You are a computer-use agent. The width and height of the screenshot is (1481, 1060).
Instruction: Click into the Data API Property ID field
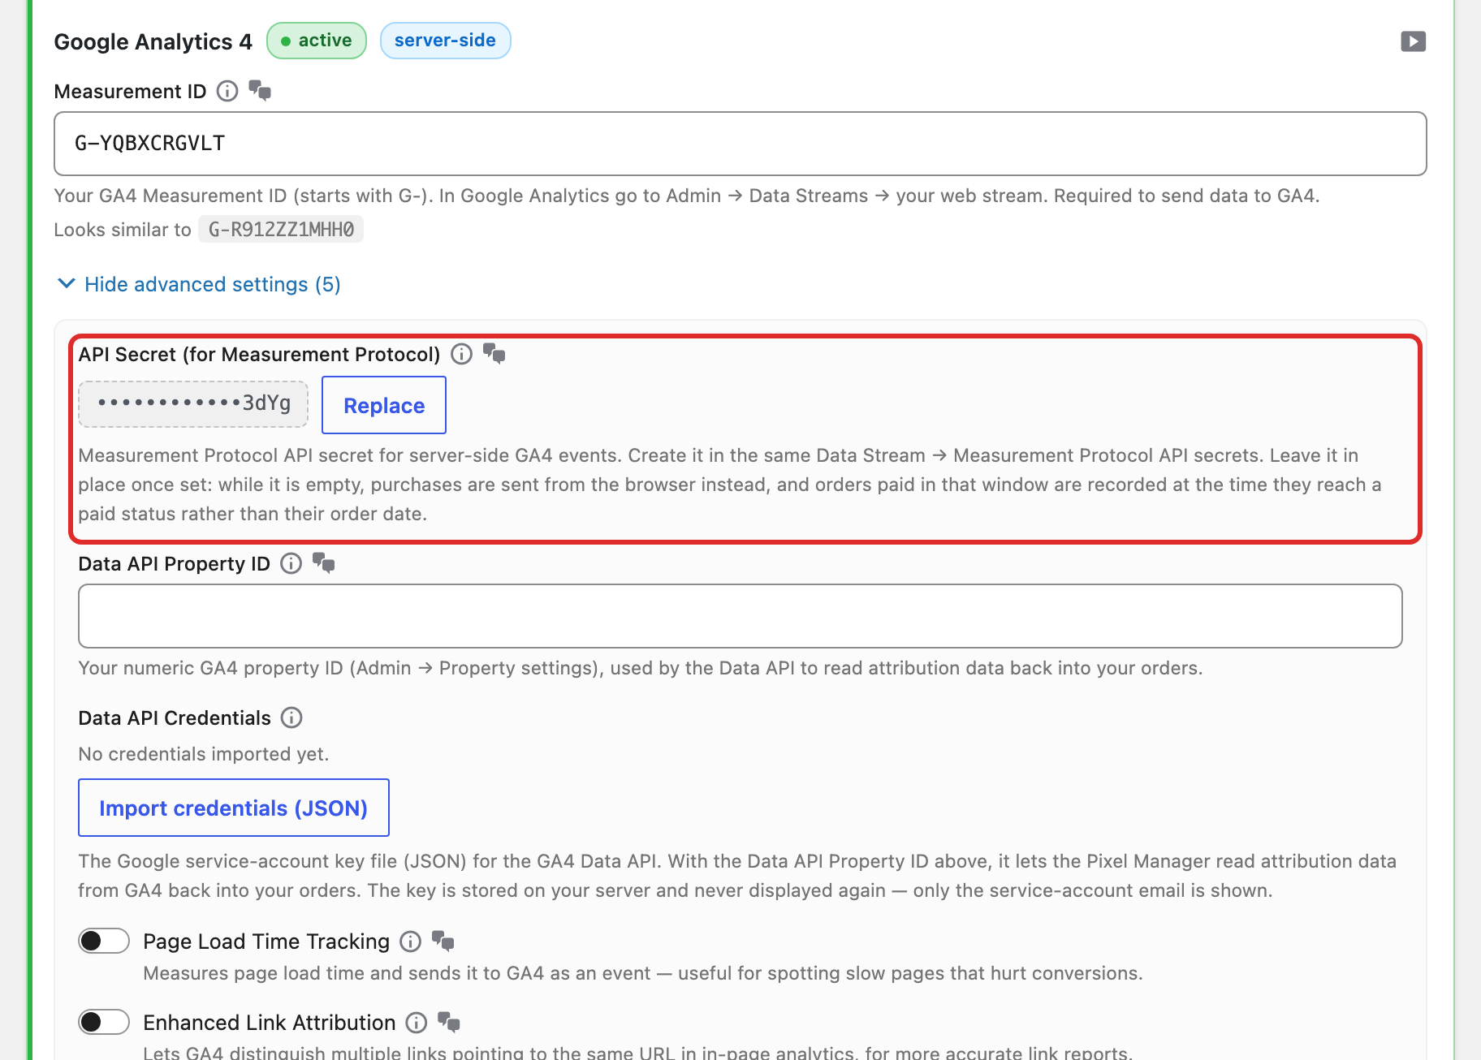[740, 616]
